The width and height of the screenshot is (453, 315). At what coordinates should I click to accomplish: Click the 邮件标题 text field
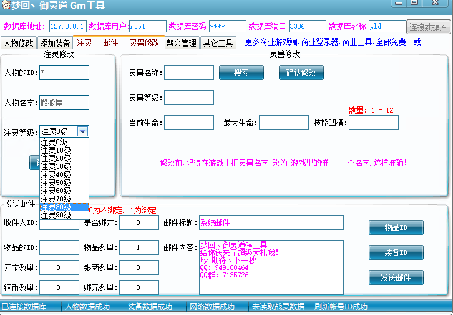(x=271, y=222)
